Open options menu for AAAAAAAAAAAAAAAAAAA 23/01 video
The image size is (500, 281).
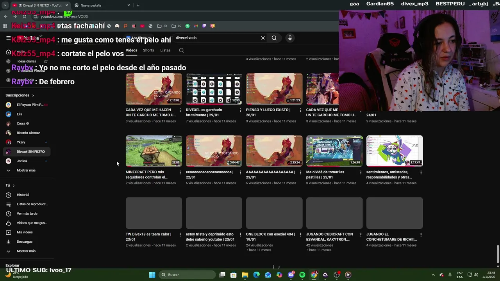click(300, 173)
